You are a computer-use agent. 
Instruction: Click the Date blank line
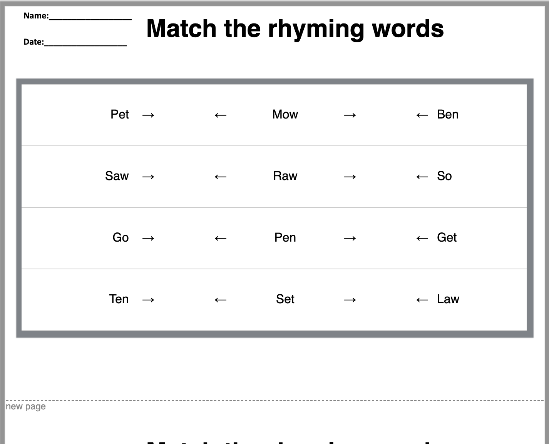[x=85, y=43]
